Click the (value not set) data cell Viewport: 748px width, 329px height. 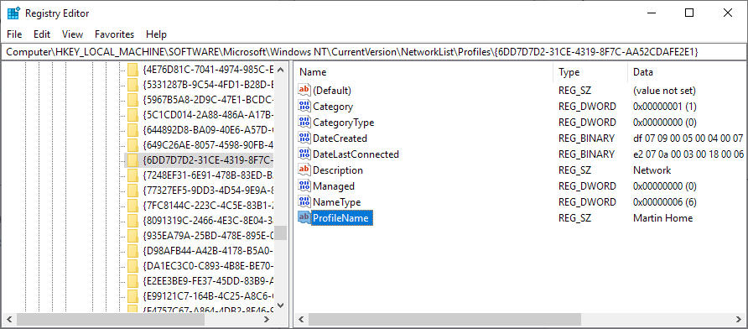[664, 91]
